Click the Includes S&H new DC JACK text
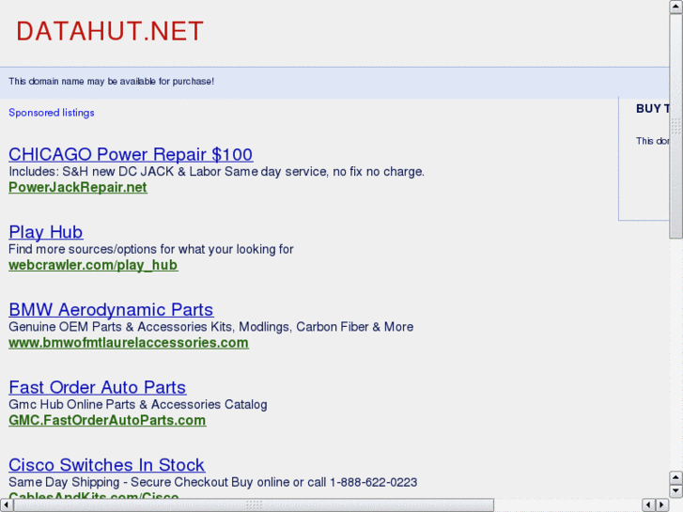The height and width of the screenshot is (512, 683). 216,172
